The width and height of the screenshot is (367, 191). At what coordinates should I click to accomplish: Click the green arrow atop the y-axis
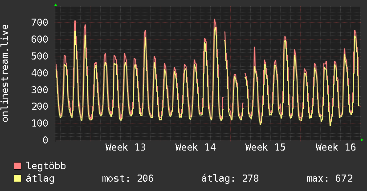(56, 5)
